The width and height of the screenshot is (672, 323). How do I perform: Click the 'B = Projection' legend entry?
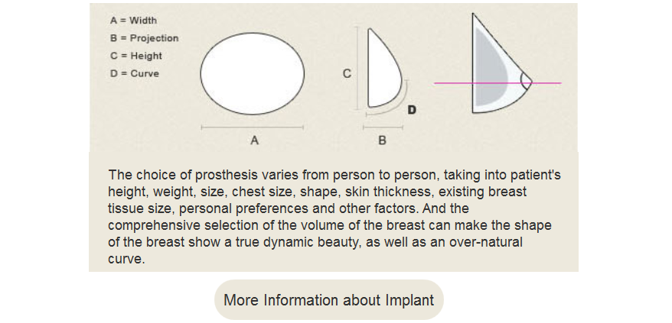click(144, 38)
